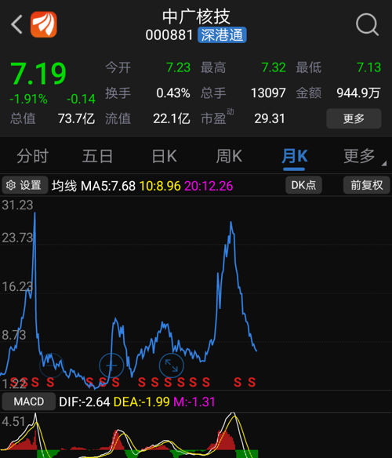Open the search magnifier icon
This screenshot has height=458, width=392.
pos(367,24)
